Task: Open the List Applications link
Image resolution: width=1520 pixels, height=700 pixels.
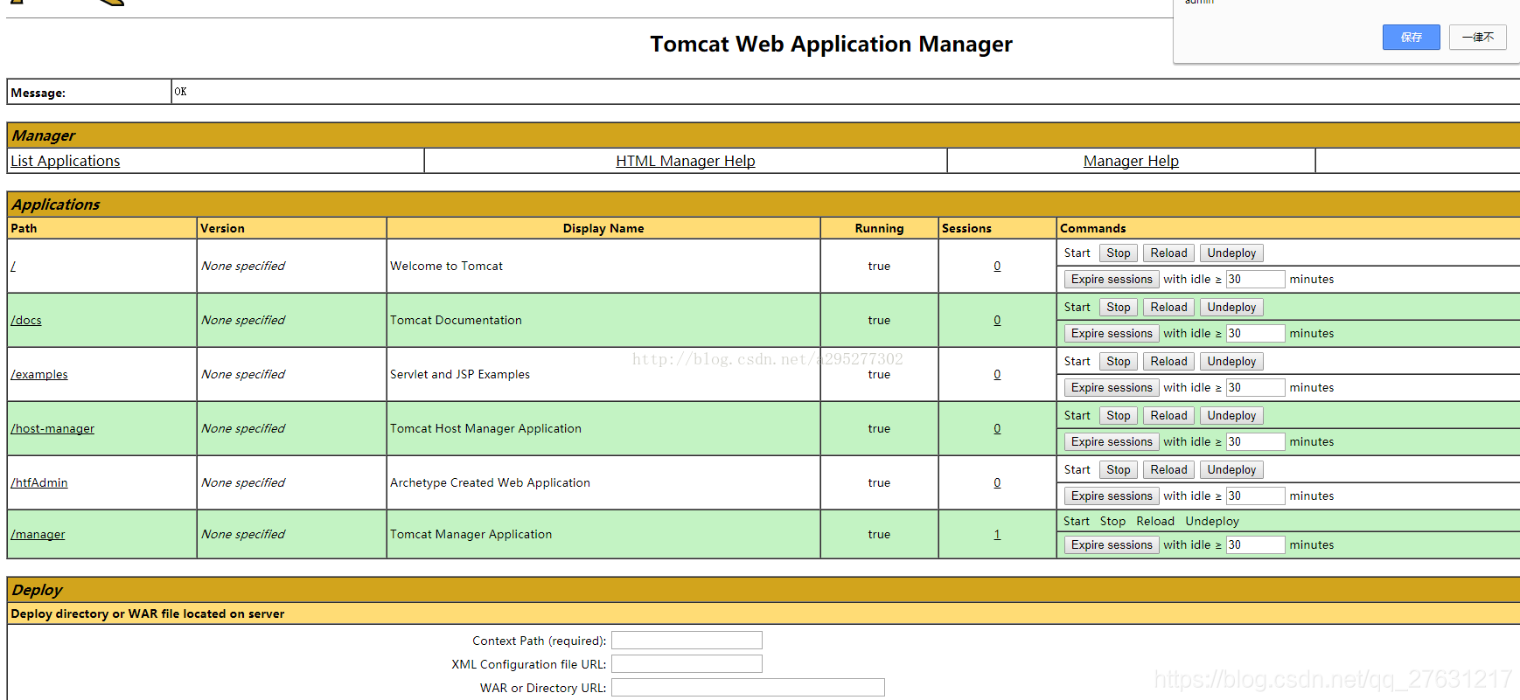Action: pos(66,161)
